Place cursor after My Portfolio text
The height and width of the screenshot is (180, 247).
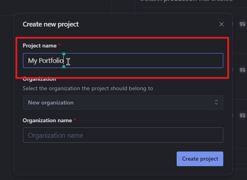64,61
